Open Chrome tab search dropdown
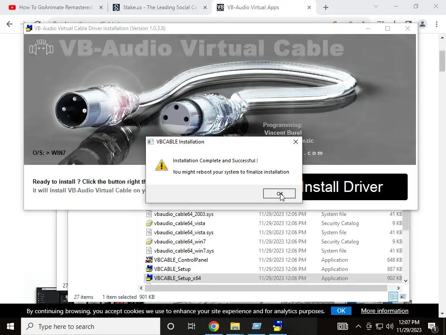This screenshot has height=335, width=446. [x=376, y=6]
